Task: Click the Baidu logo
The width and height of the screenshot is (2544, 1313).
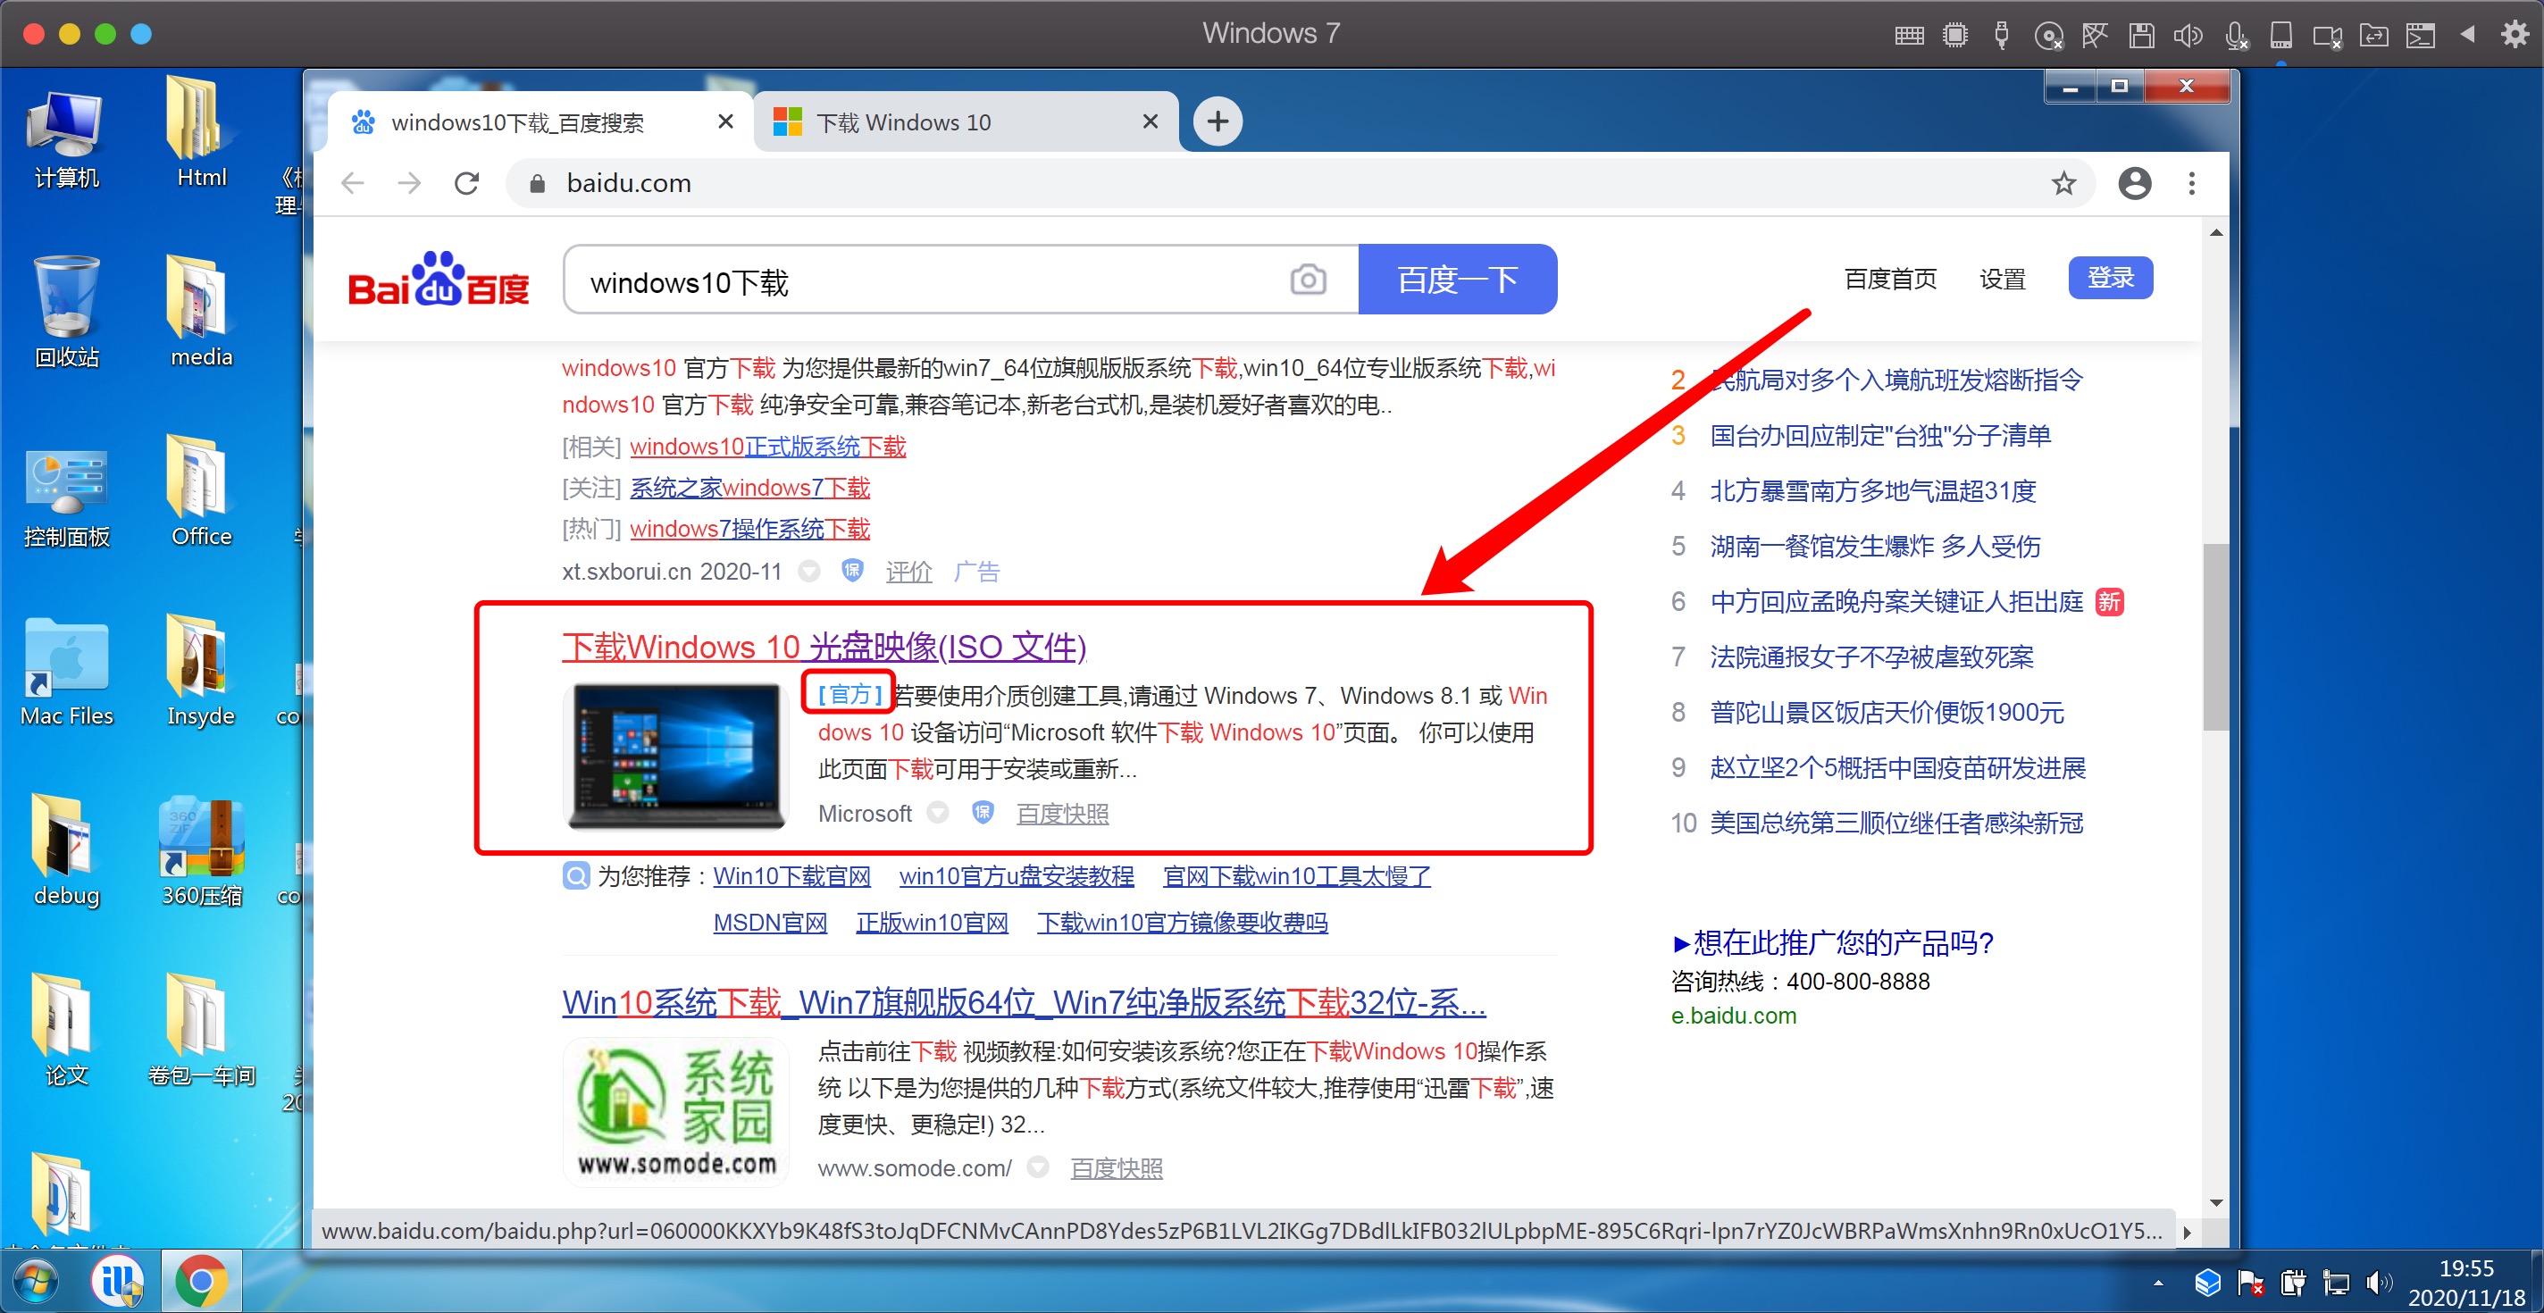Action: tap(438, 280)
